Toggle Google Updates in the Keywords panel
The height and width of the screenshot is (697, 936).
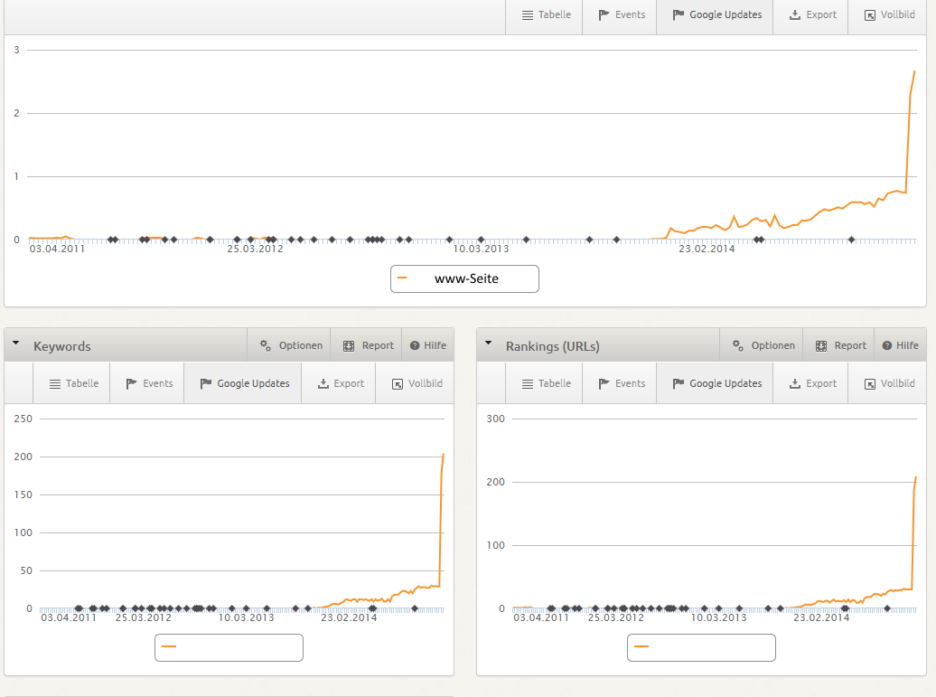pos(242,383)
